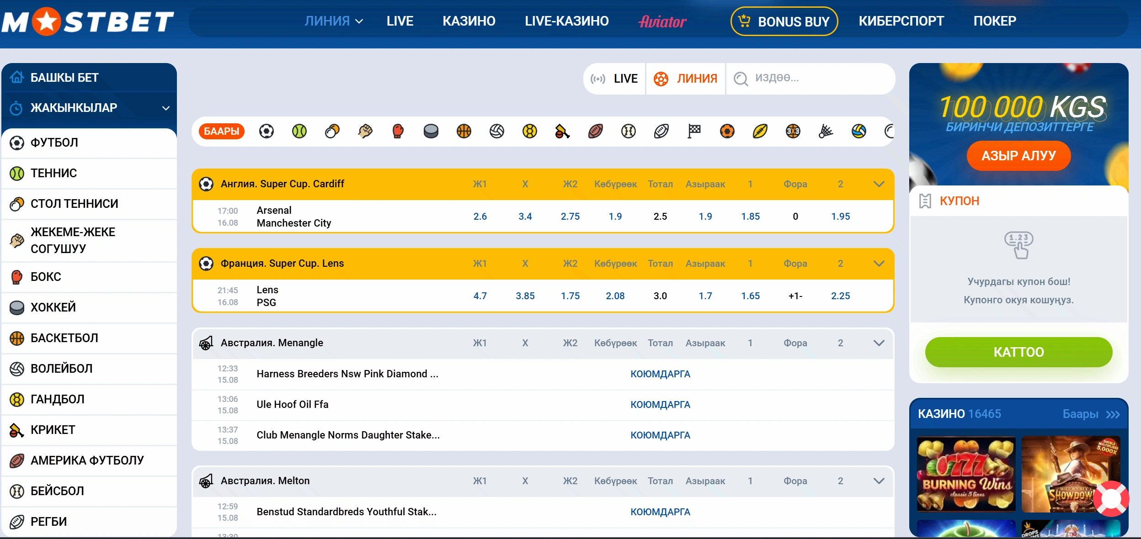Select the БААРЫ filter pill
Image resolution: width=1141 pixels, height=539 pixels.
click(222, 132)
